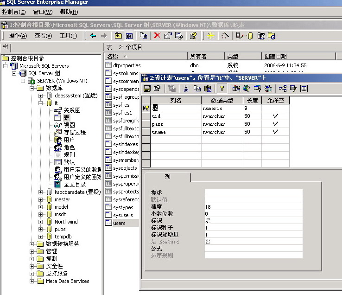Image resolution: width=342 pixels, height=295 pixels.
Task: Select the 存储过程 tree item
Action: point(75,133)
